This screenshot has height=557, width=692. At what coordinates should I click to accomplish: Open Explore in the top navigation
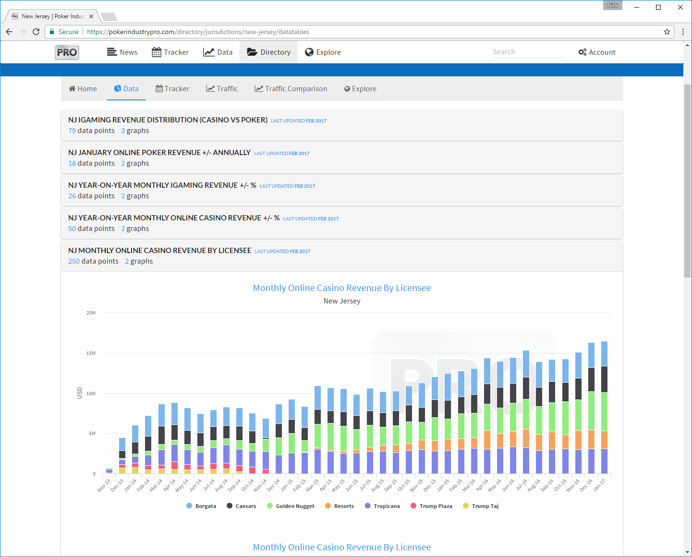(323, 52)
